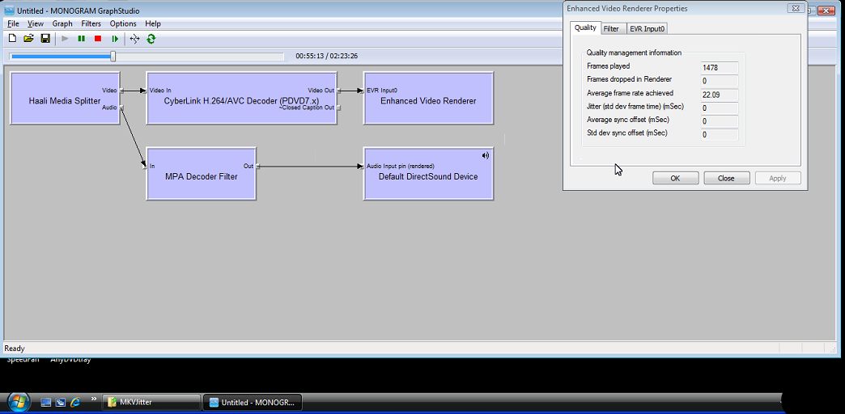The height and width of the screenshot is (414, 845).
Task: Stop playback with the red square
Action: [98, 39]
